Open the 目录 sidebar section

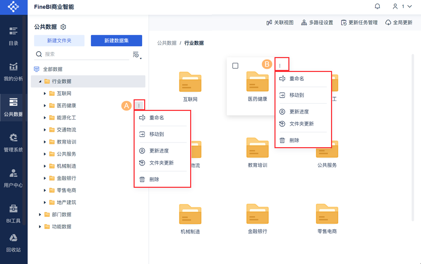click(14, 36)
